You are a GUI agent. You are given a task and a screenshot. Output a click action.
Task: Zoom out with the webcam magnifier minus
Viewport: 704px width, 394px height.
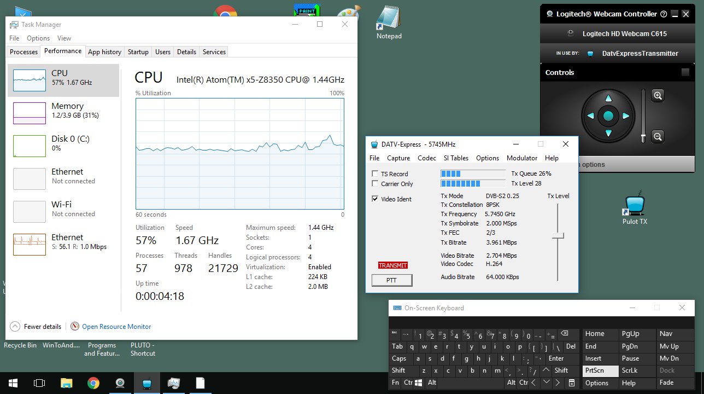coord(658,136)
